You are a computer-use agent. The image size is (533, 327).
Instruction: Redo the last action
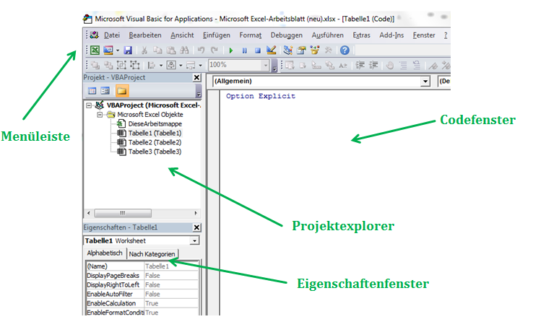point(214,51)
